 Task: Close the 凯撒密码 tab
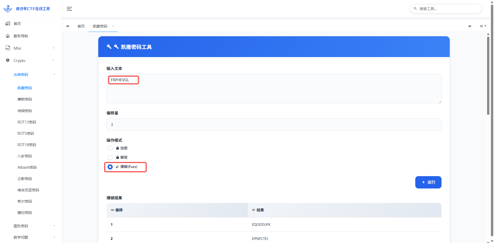113,26
